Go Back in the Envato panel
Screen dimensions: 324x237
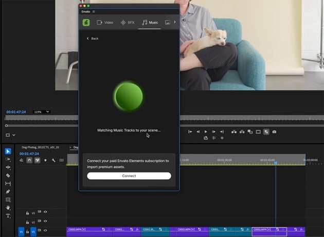point(93,39)
